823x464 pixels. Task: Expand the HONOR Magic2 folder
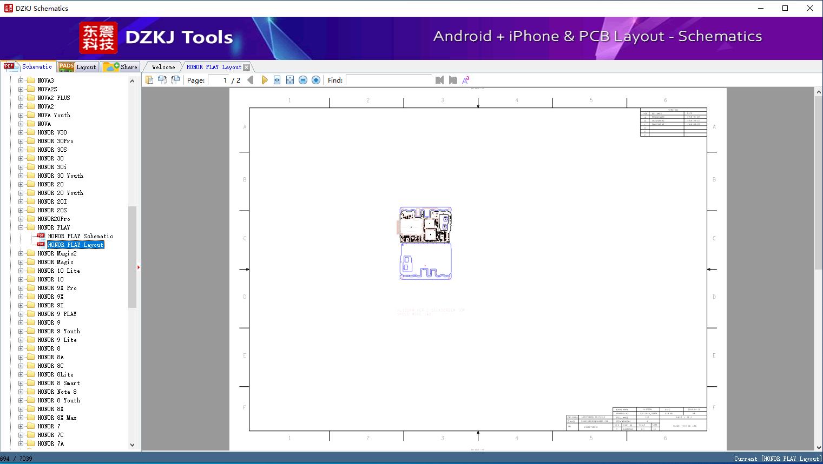click(21, 253)
